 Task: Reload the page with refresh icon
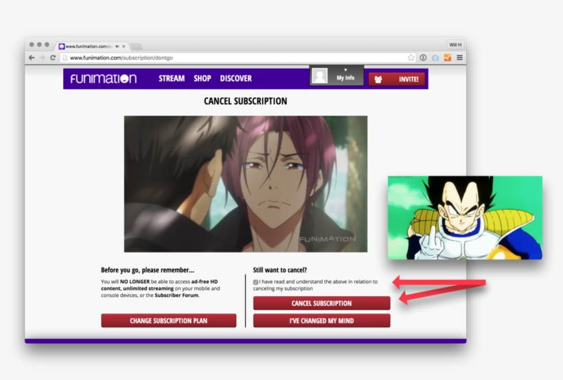pyautogui.click(x=53, y=58)
